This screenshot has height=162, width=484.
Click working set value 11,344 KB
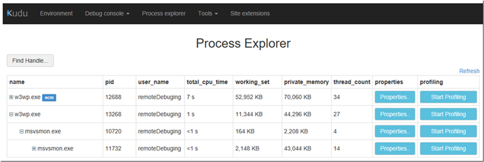[x=249, y=114]
